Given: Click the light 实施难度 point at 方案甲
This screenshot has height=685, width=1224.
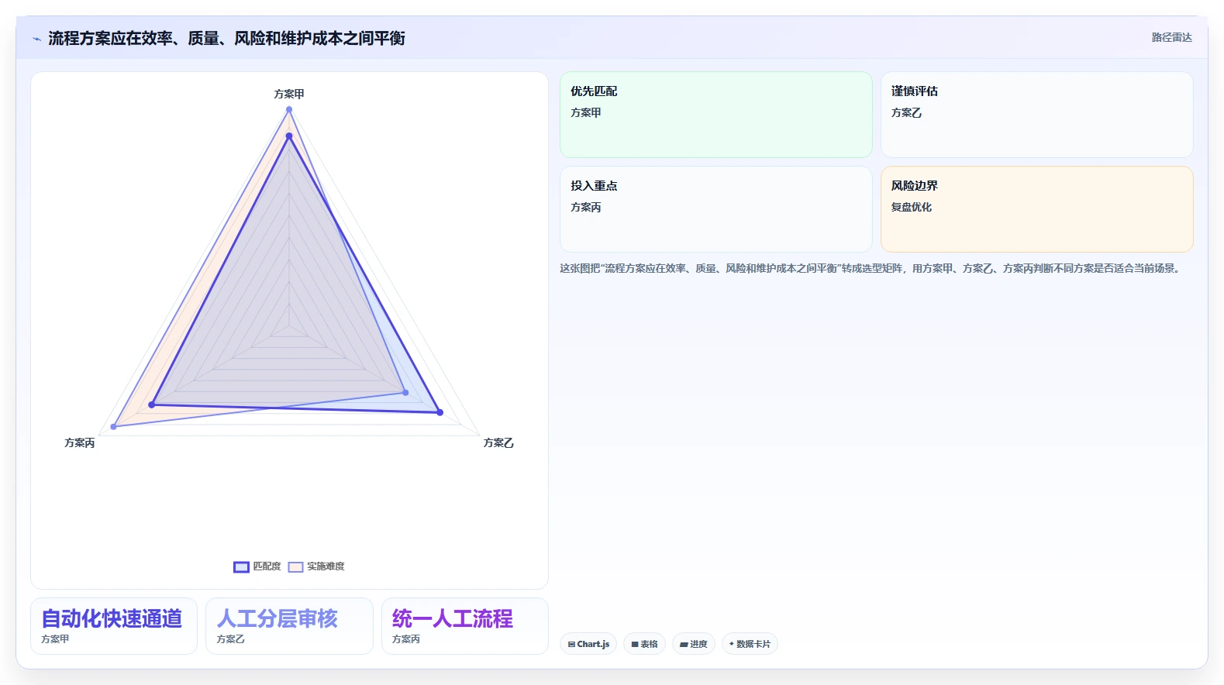Looking at the screenshot, I should pos(289,109).
